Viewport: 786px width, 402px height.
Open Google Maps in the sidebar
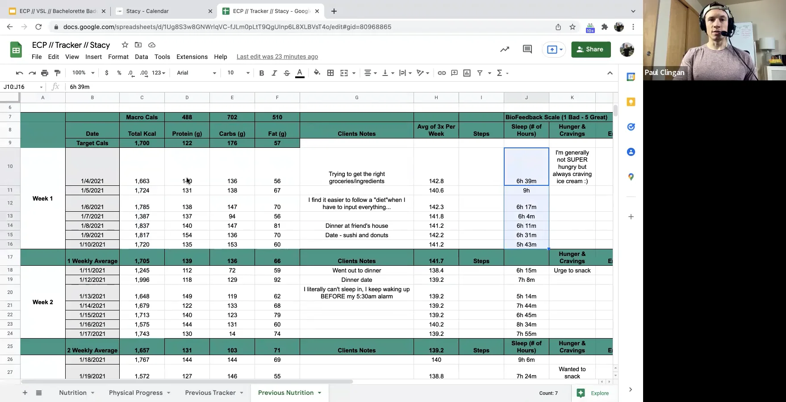[631, 177]
